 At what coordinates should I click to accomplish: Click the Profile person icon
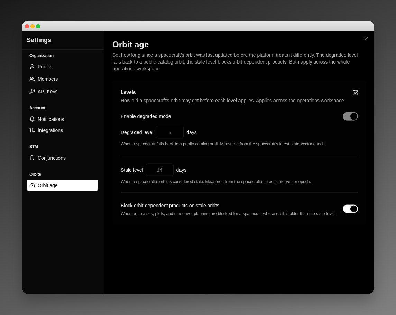point(32,67)
